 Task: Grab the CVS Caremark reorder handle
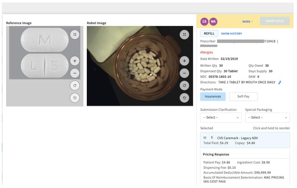pyautogui.click(x=205, y=138)
